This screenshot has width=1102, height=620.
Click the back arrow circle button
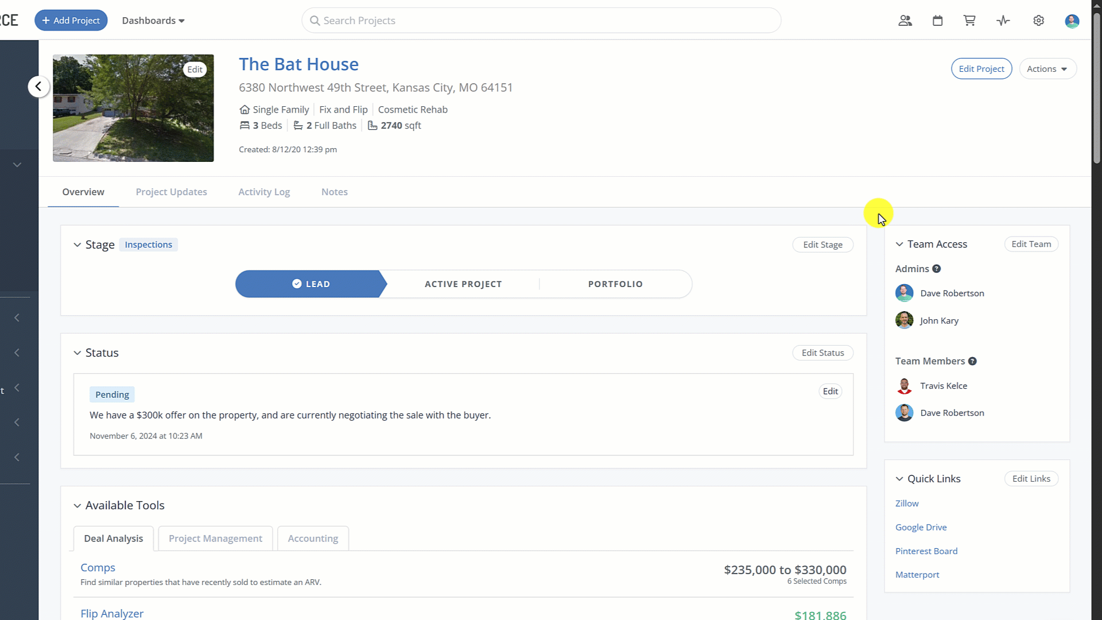point(38,87)
